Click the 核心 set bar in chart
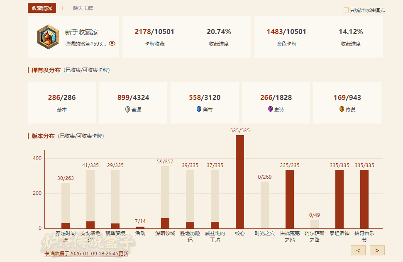403x262 pixels. click(240, 182)
